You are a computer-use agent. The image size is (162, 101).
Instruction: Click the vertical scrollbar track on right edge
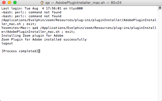(160, 55)
